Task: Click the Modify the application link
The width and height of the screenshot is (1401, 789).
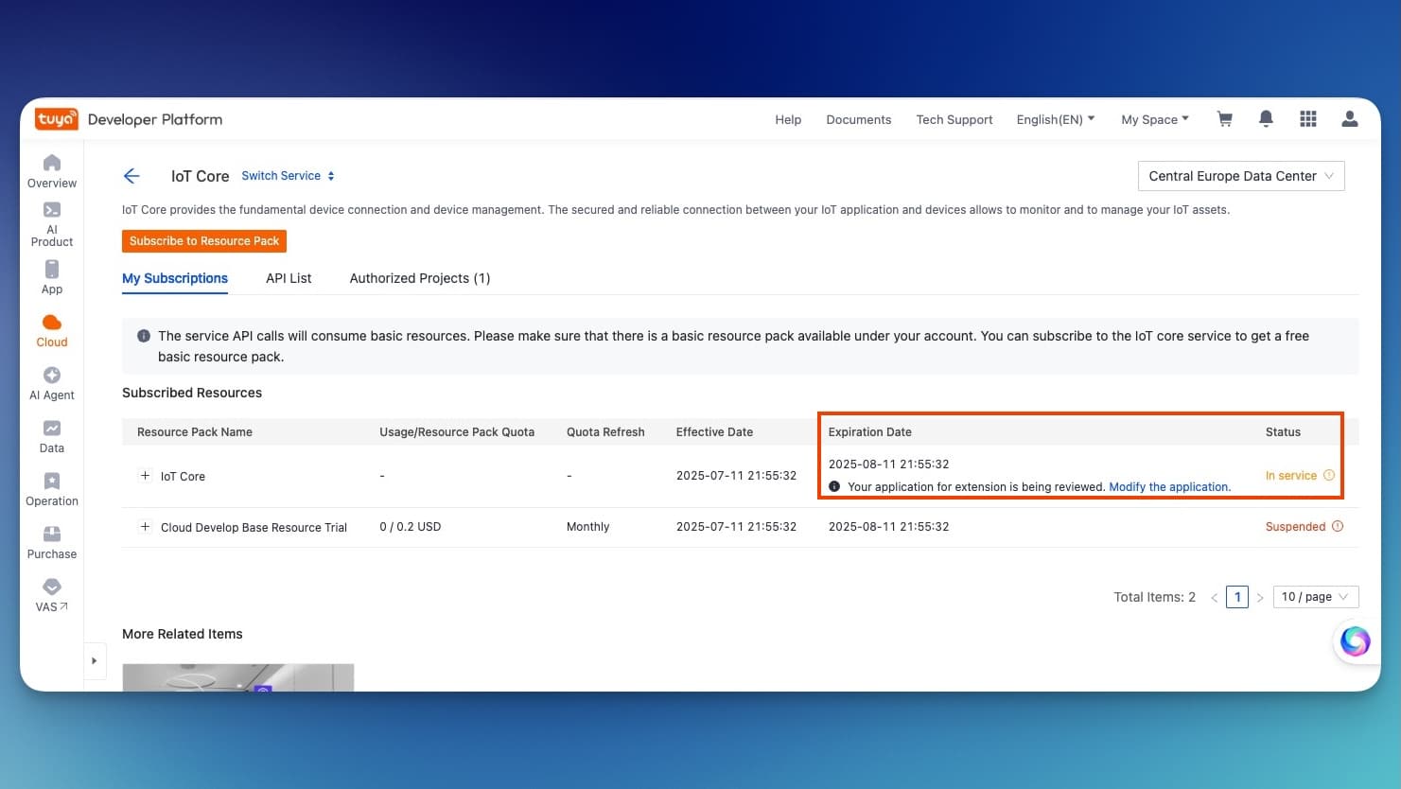Action: [1168, 487]
